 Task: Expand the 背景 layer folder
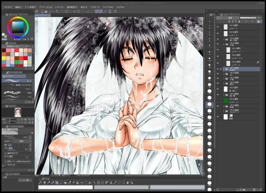coord(224,106)
